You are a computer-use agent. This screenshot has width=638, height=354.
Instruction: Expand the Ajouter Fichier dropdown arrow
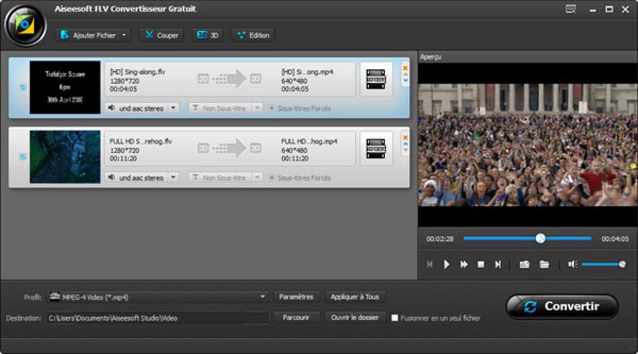click(124, 36)
